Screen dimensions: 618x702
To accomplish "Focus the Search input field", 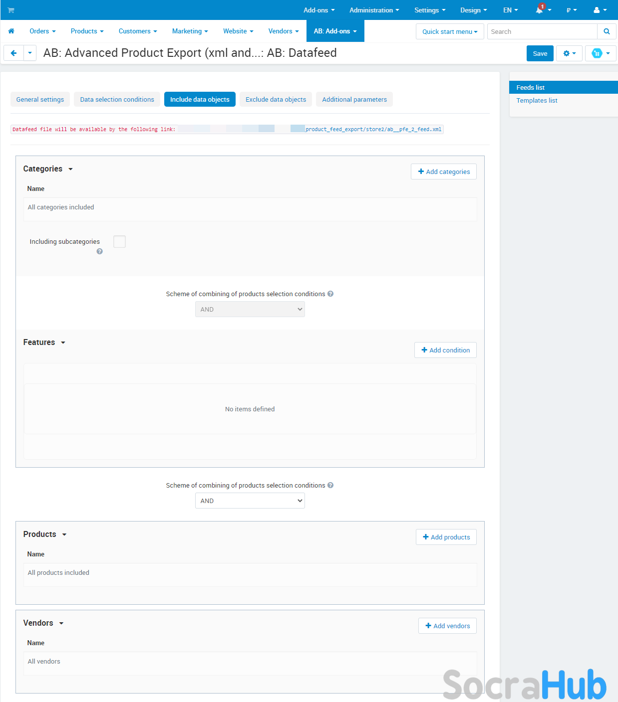I will coord(542,31).
